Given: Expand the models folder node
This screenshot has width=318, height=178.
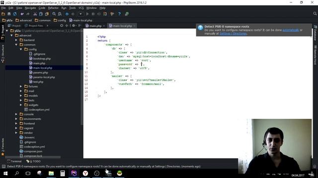Looking at the screenshot, I should tap(21, 95).
